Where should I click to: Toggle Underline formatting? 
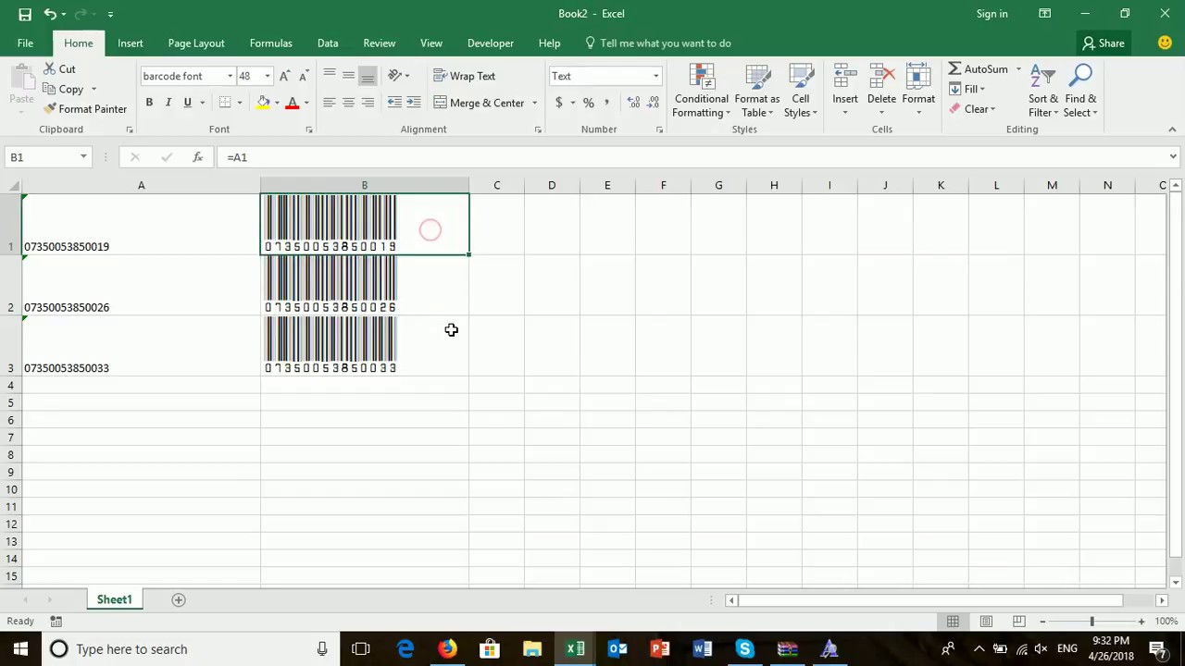[x=187, y=103]
